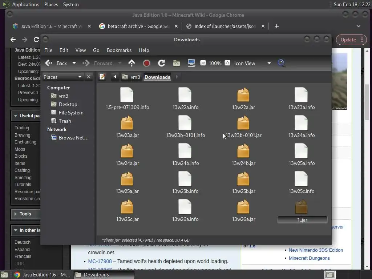Select Desktop in the Places sidebar
The width and height of the screenshot is (372, 279).
tap(64, 104)
